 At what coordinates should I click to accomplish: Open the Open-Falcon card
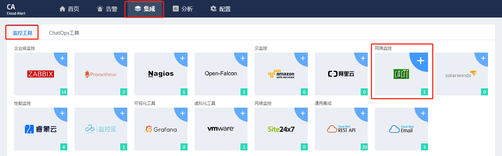tap(221, 74)
